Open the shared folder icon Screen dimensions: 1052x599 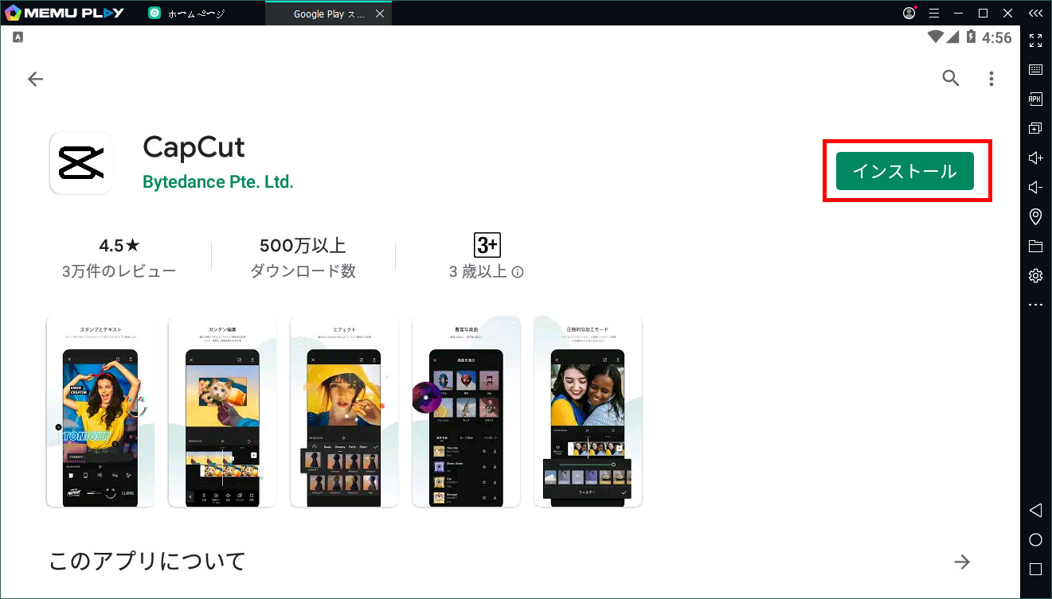tap(1035, 246)
